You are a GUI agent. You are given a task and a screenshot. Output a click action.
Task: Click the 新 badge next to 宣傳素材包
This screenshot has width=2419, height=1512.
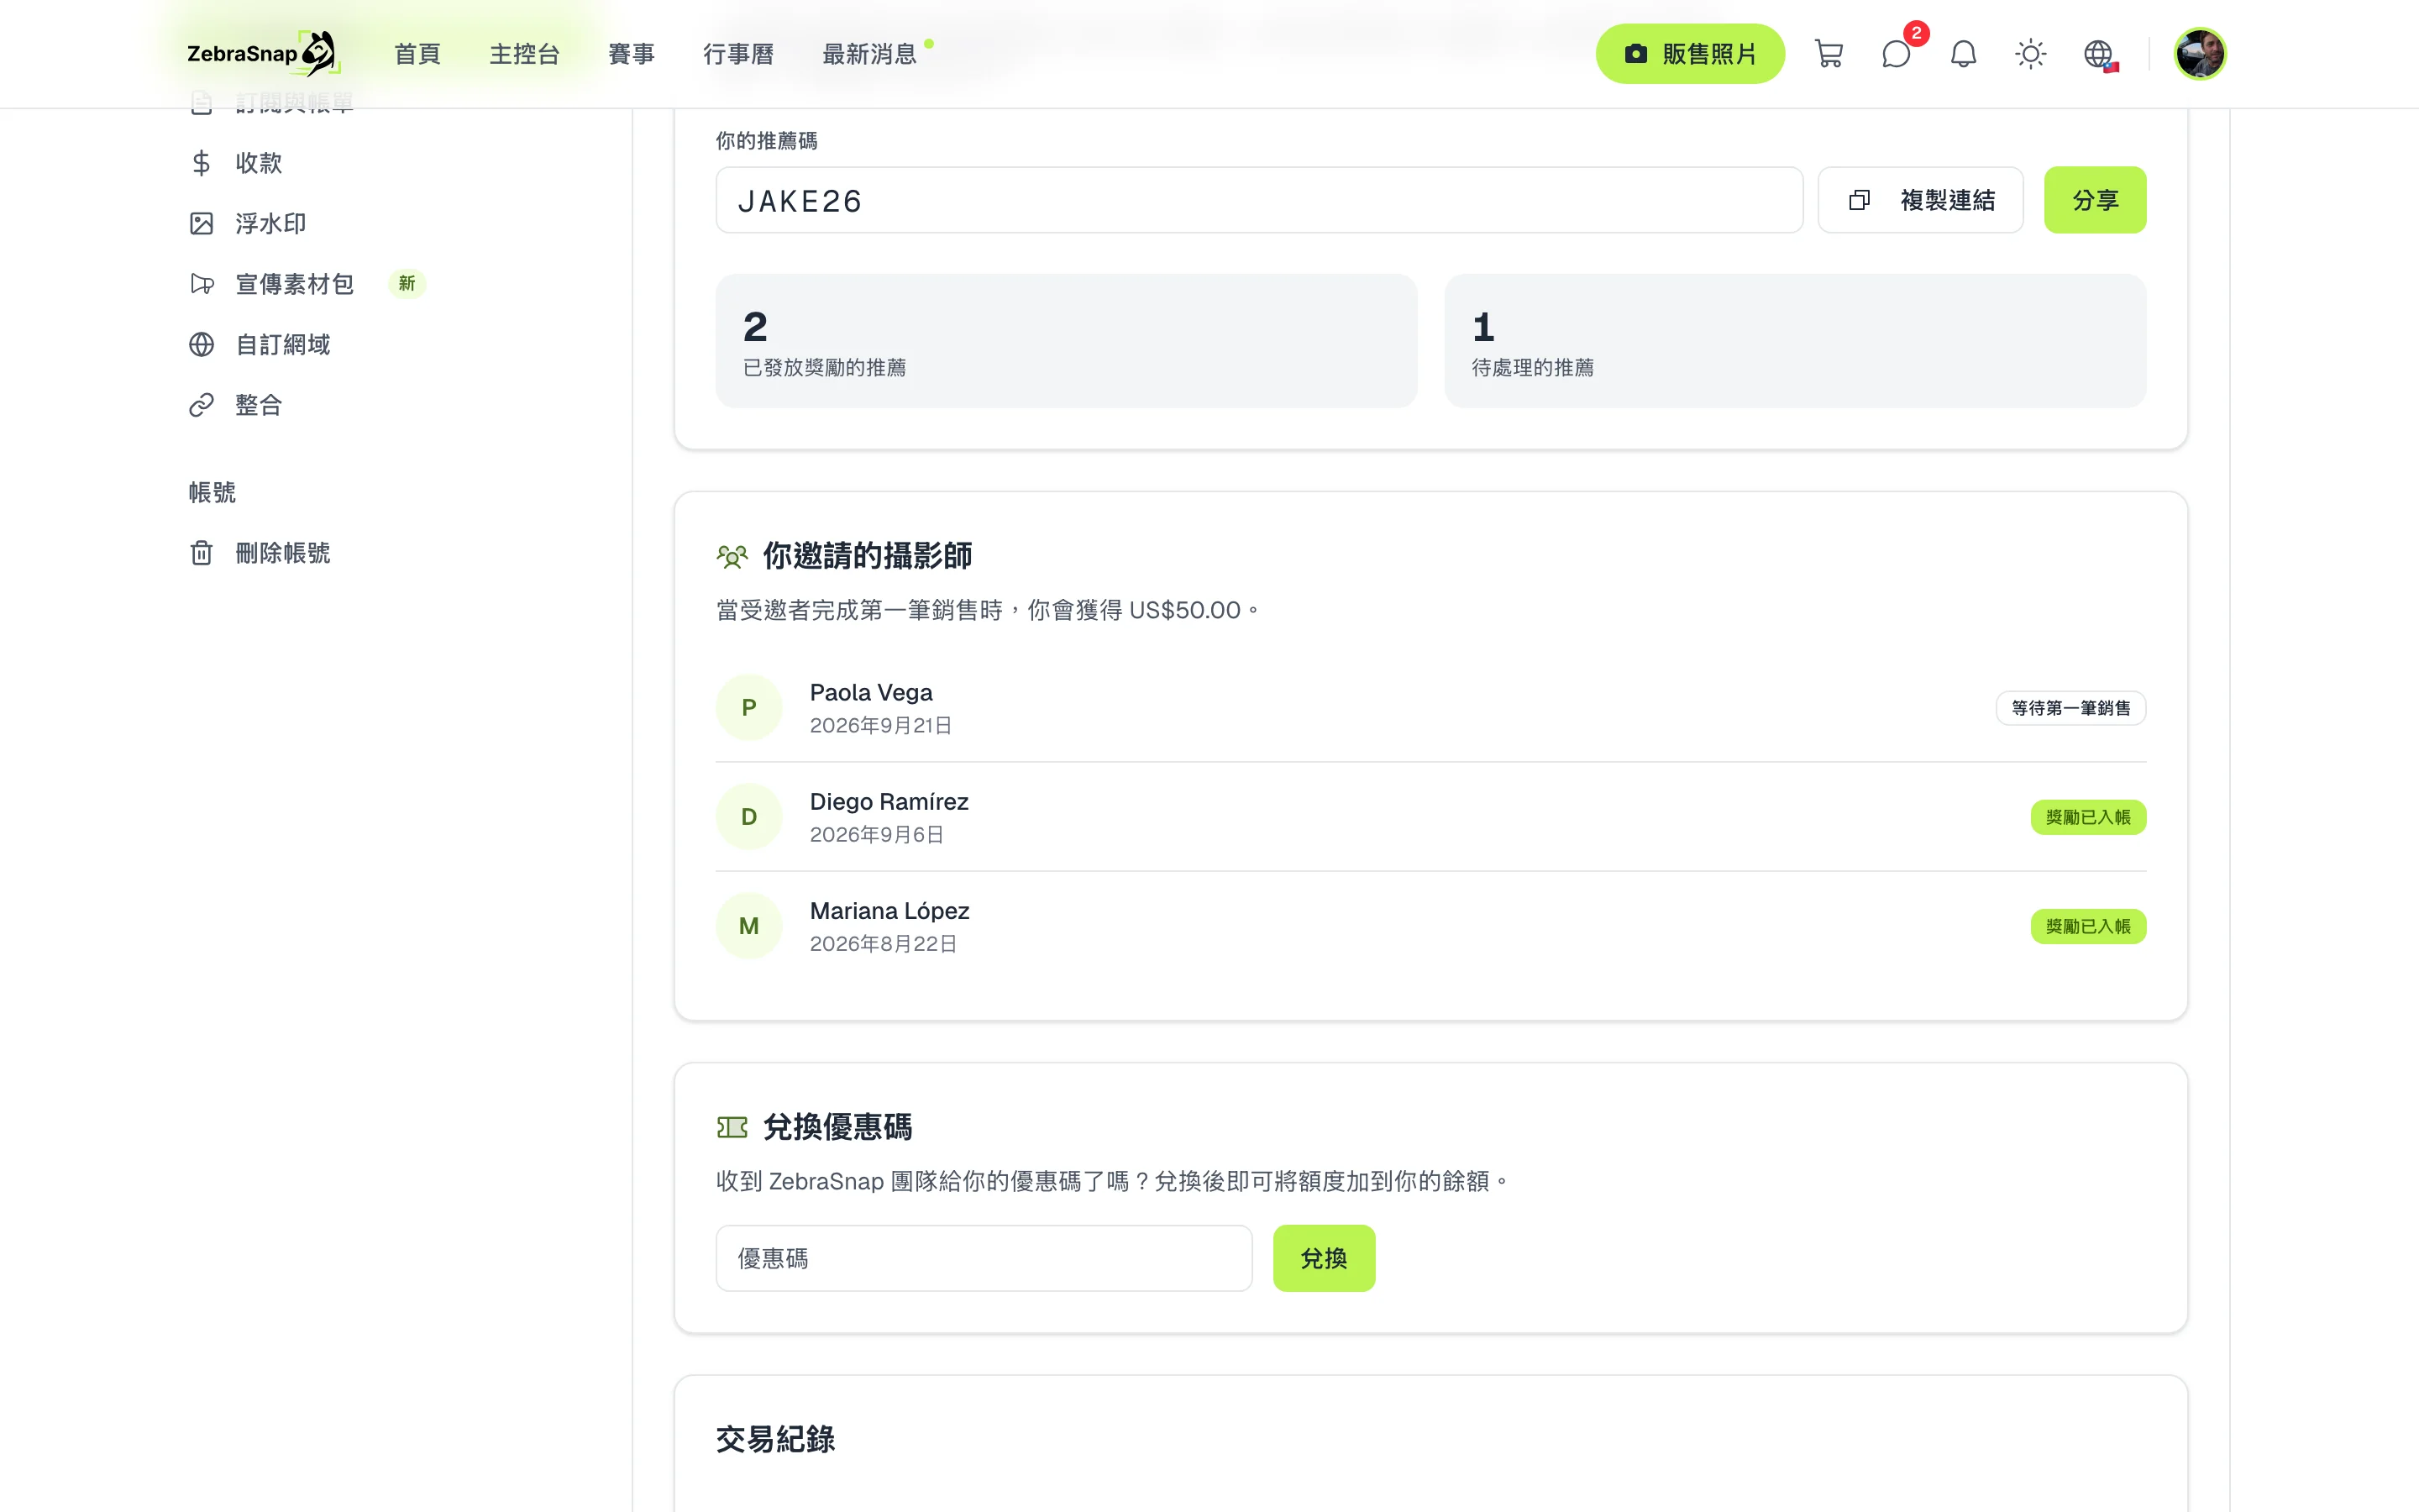click(407, 284)
